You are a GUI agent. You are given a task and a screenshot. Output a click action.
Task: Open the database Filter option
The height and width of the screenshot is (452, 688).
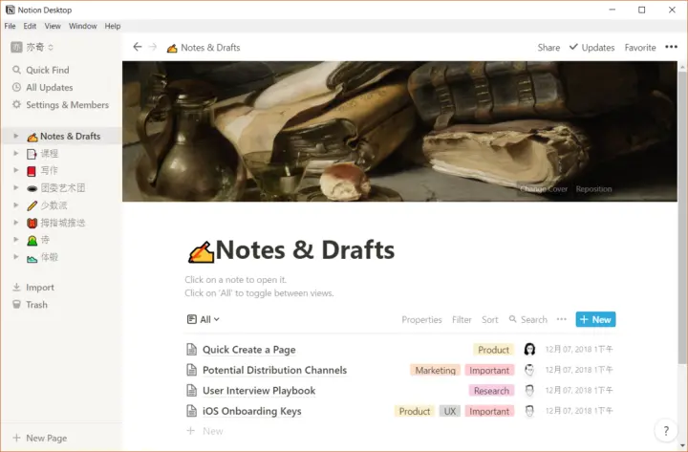pyautogui.click(x=462, y=319)
